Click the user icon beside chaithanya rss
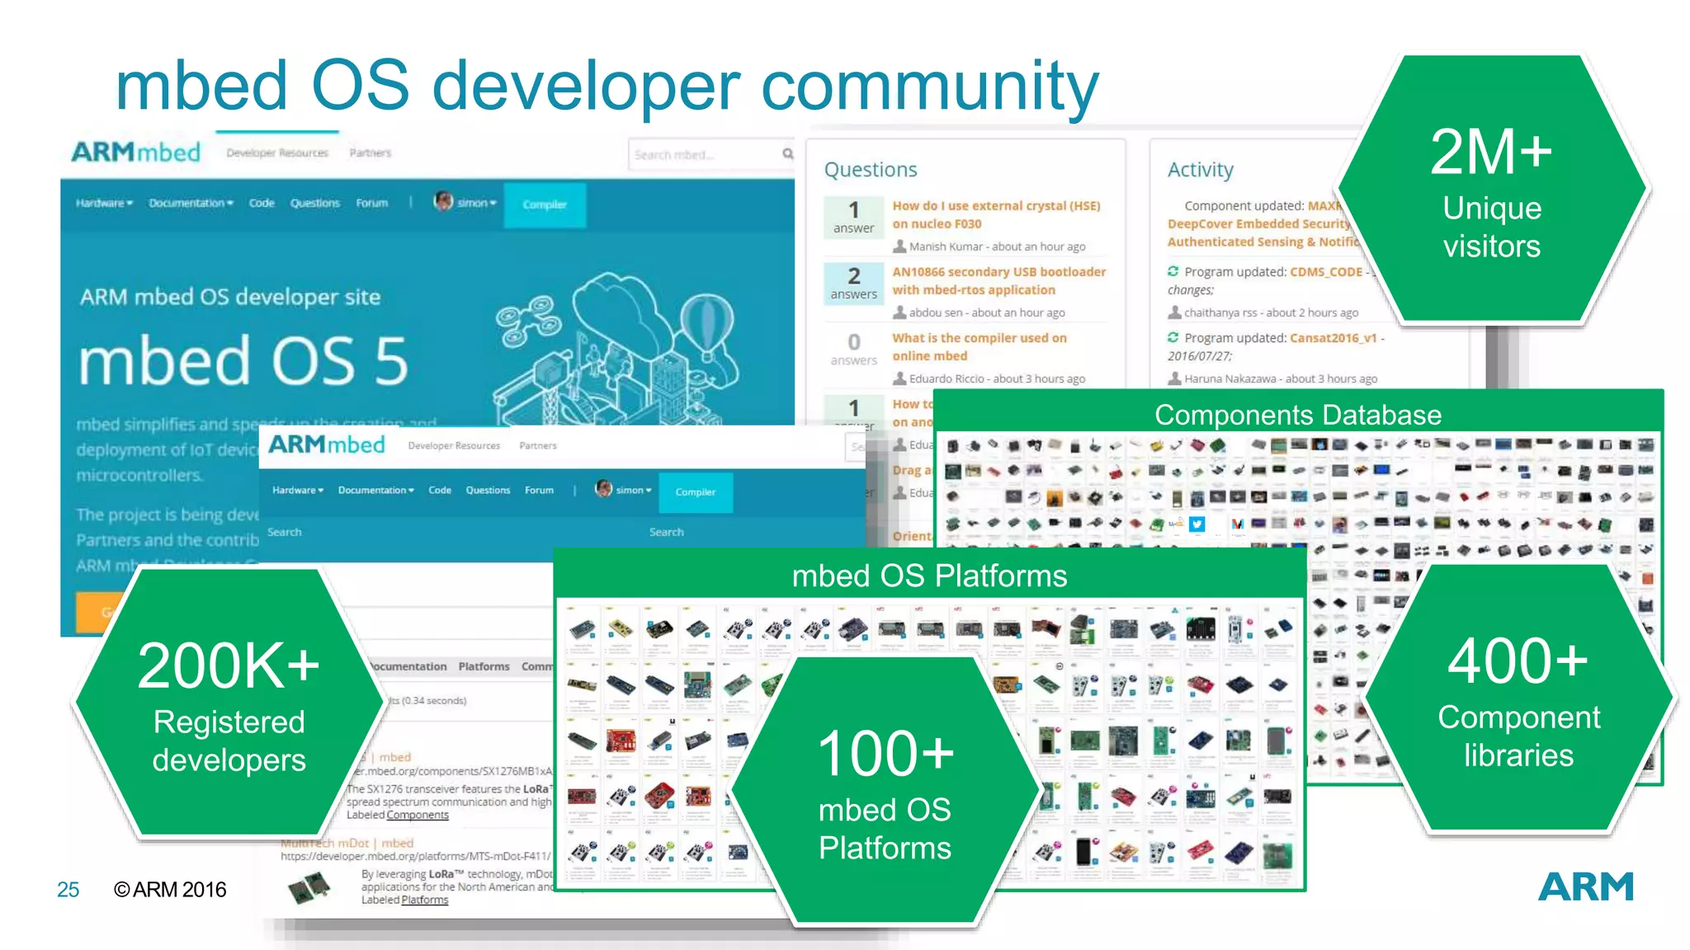 [1174, 313]
